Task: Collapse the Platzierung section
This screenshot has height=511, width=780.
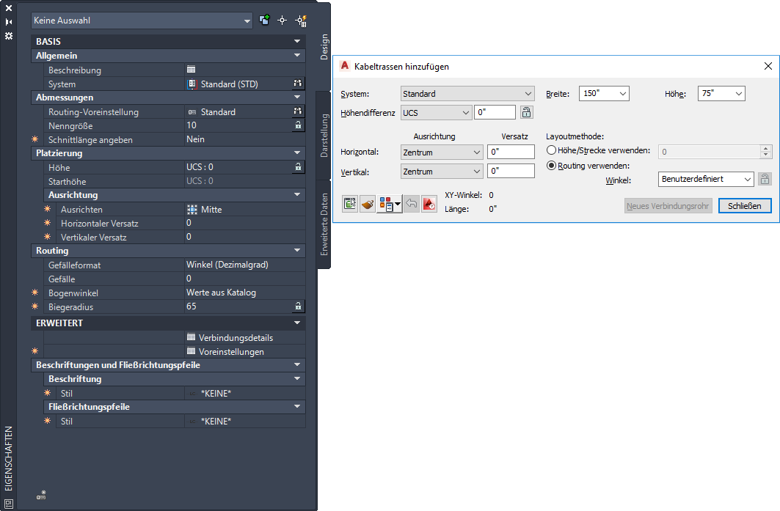Action: [x=297, y=152]
